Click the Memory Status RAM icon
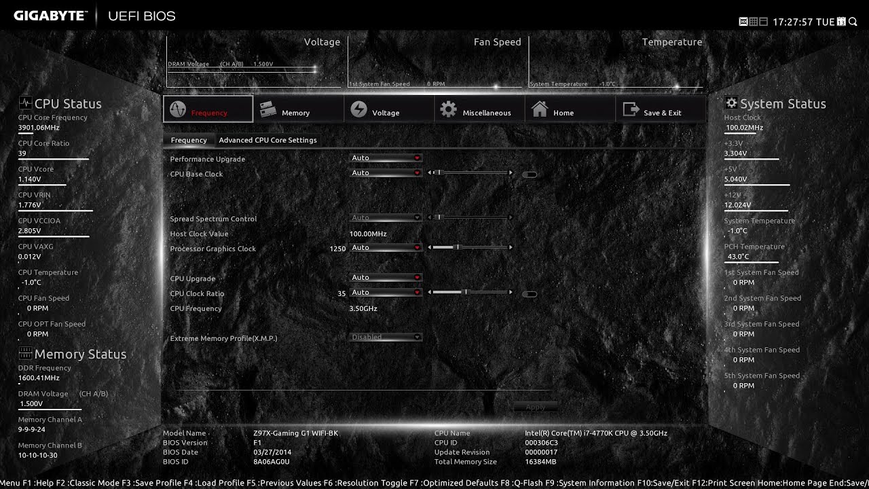This screenshot has height=489, width=869. point(26,353)
